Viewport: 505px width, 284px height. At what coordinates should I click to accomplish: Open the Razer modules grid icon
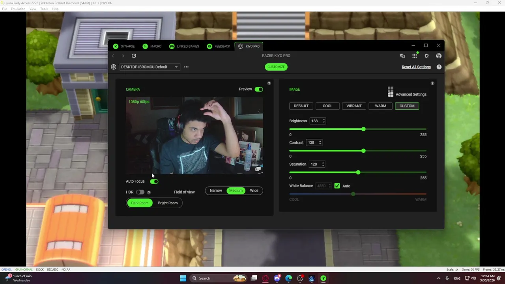pos(414,56)
